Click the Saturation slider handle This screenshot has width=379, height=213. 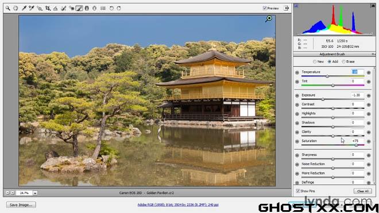[356, 145]
